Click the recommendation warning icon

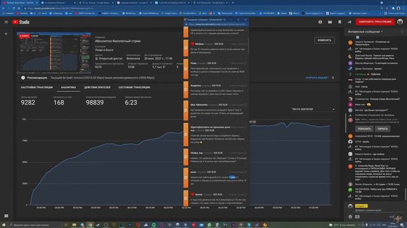point(23,77)
